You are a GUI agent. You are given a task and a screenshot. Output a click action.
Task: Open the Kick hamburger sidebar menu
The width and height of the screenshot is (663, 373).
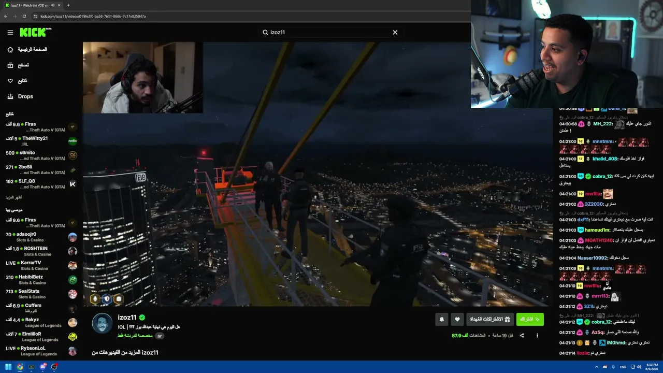point(10,33)
